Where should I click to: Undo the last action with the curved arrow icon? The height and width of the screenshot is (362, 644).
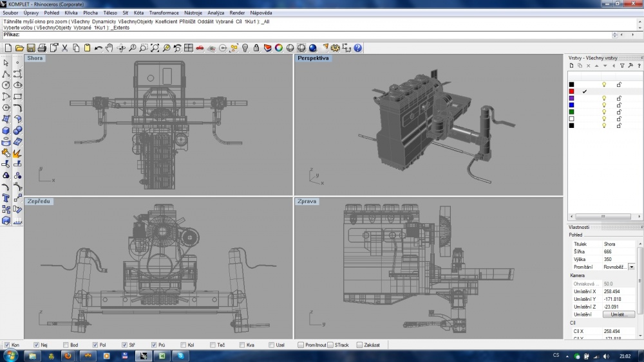point(98,48)
